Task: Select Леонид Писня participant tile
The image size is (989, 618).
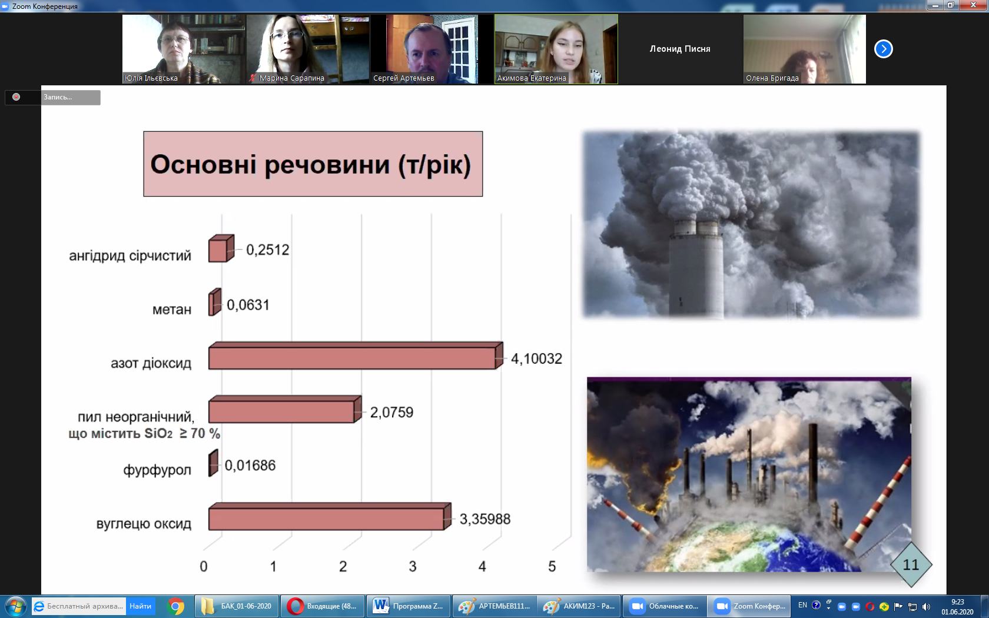Action: (x=680, y=49)
